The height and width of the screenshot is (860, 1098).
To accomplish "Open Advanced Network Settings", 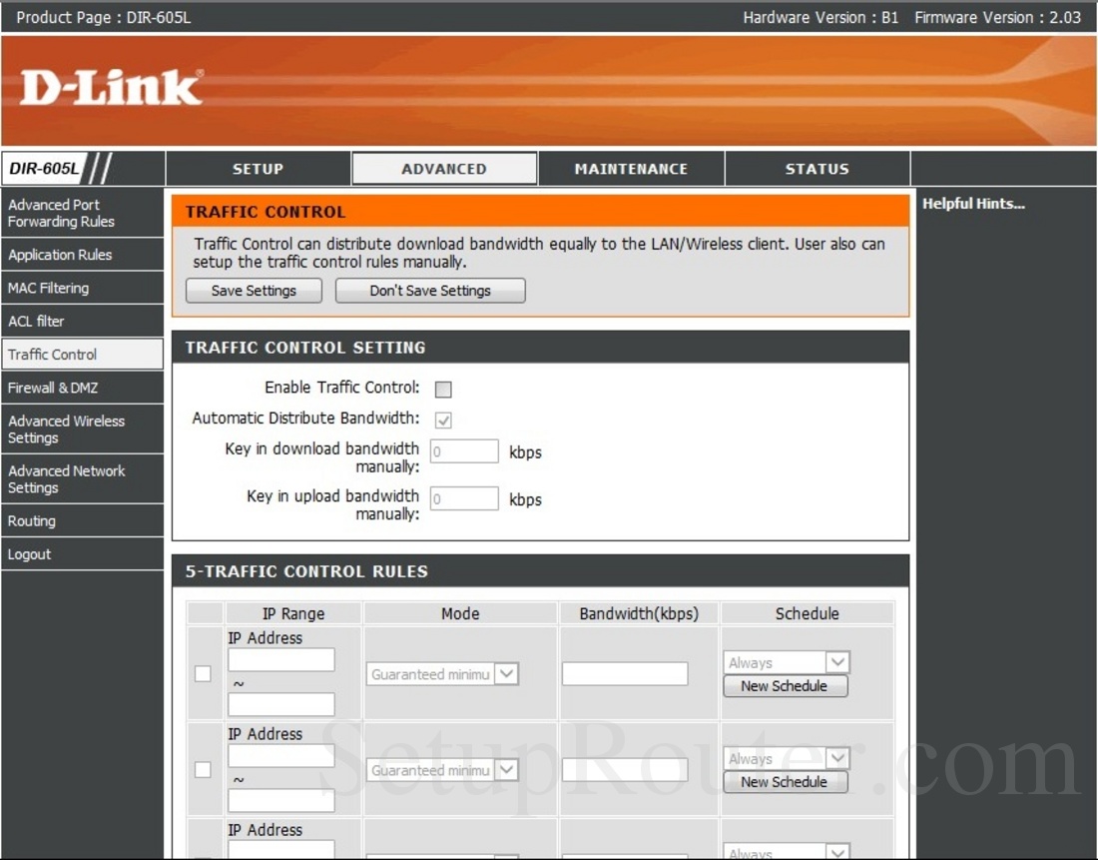I will pyautogui.click(x=82, y=479).
